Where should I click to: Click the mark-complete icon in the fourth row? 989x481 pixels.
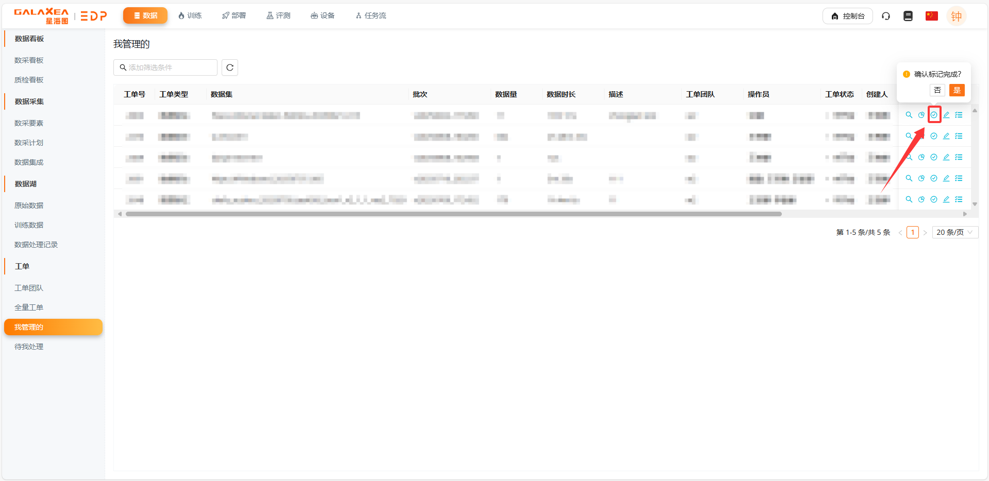point(934,178)
